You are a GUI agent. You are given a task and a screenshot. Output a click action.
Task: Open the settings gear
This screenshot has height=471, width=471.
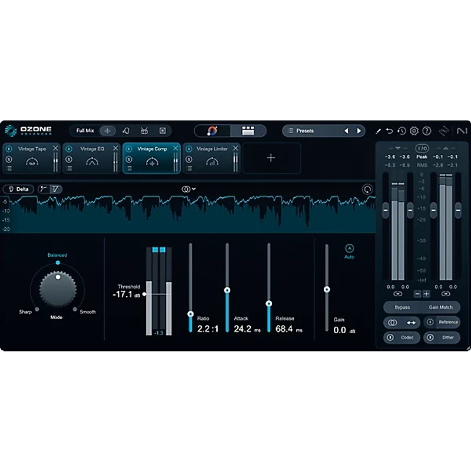point(414,131)
